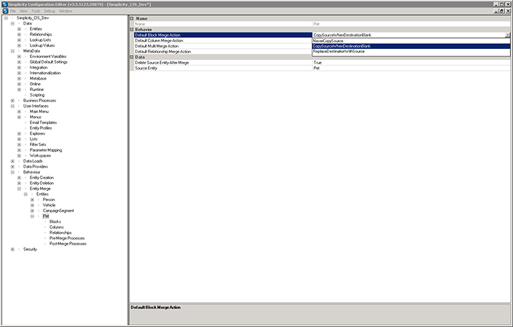Image resolution: width=513 pixels, height=327 pixels.
Task: Collapse the Data tree node
Action: 12,23
